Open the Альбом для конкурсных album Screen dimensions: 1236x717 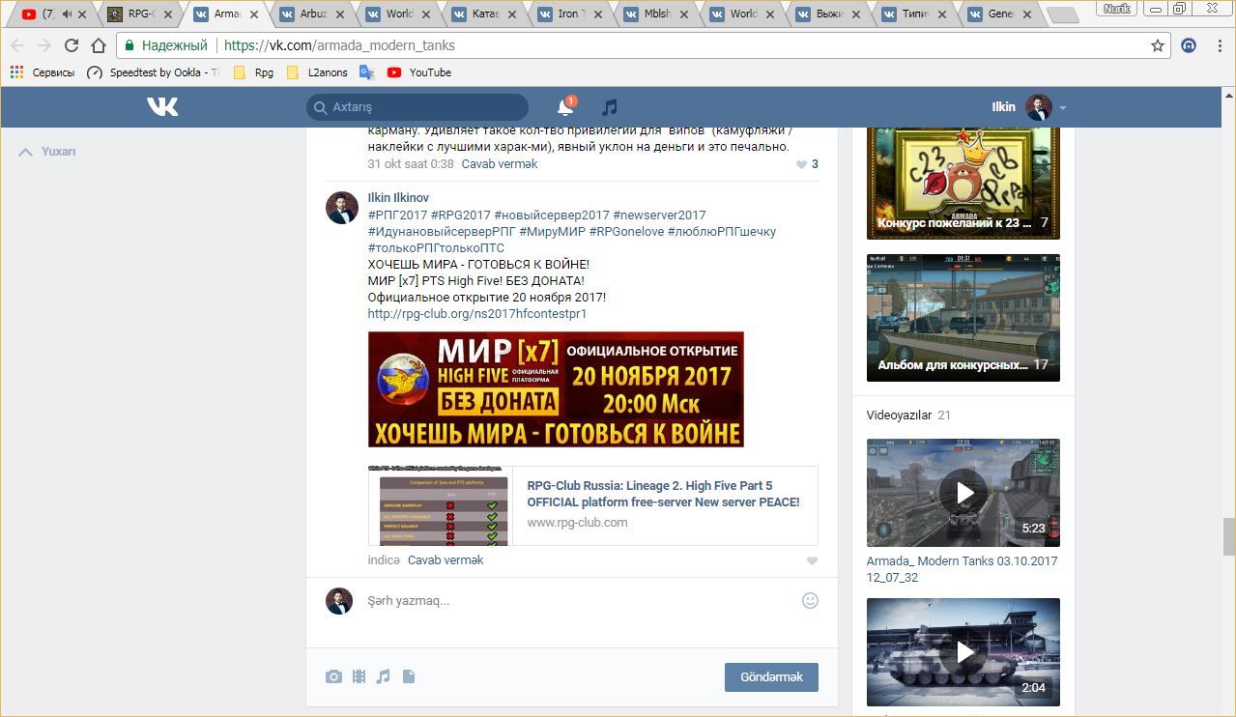pos(963,318)
